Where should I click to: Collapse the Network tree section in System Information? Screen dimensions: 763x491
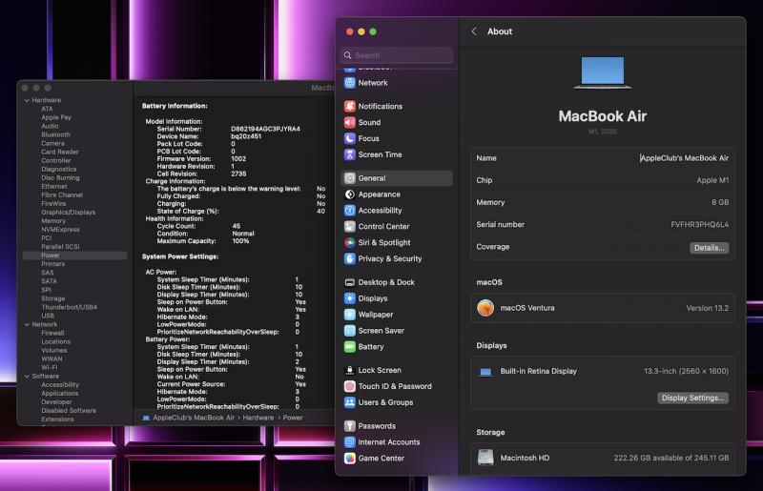[28, 324]
